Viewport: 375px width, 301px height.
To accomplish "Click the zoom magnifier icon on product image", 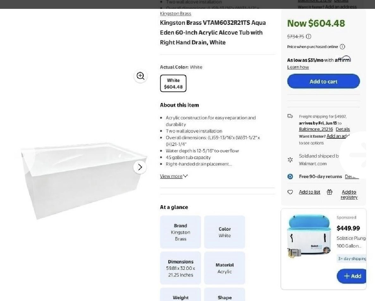I will (140, 76).
